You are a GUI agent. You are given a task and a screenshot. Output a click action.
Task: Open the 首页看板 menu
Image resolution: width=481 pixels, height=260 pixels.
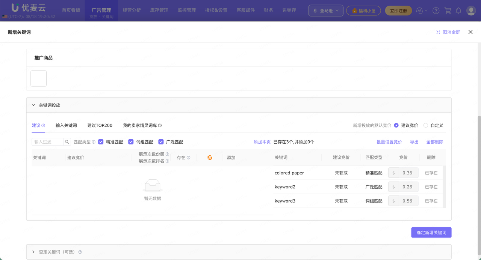point(71,10)
